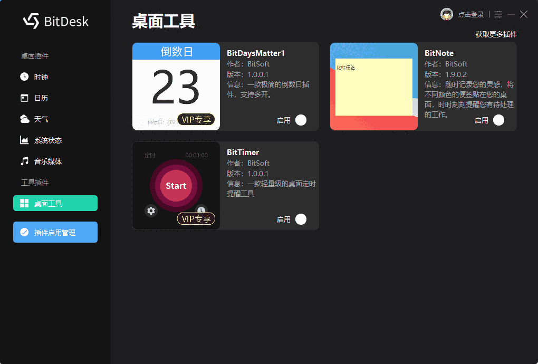
Task: Click the user avatar at the top right
Action: [x=446, y=14]
